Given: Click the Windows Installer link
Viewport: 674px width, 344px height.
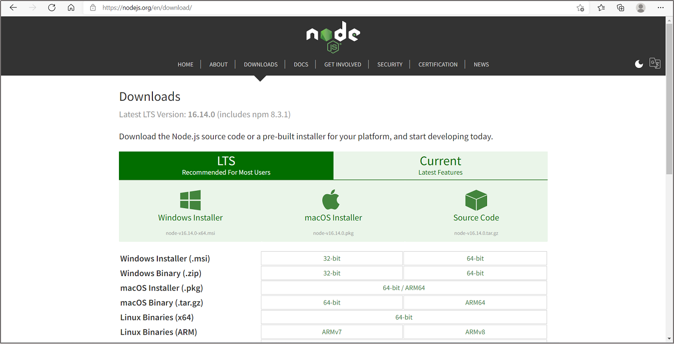Looking at the screenshot, I should pyautogui.click(x=190, y=218).
